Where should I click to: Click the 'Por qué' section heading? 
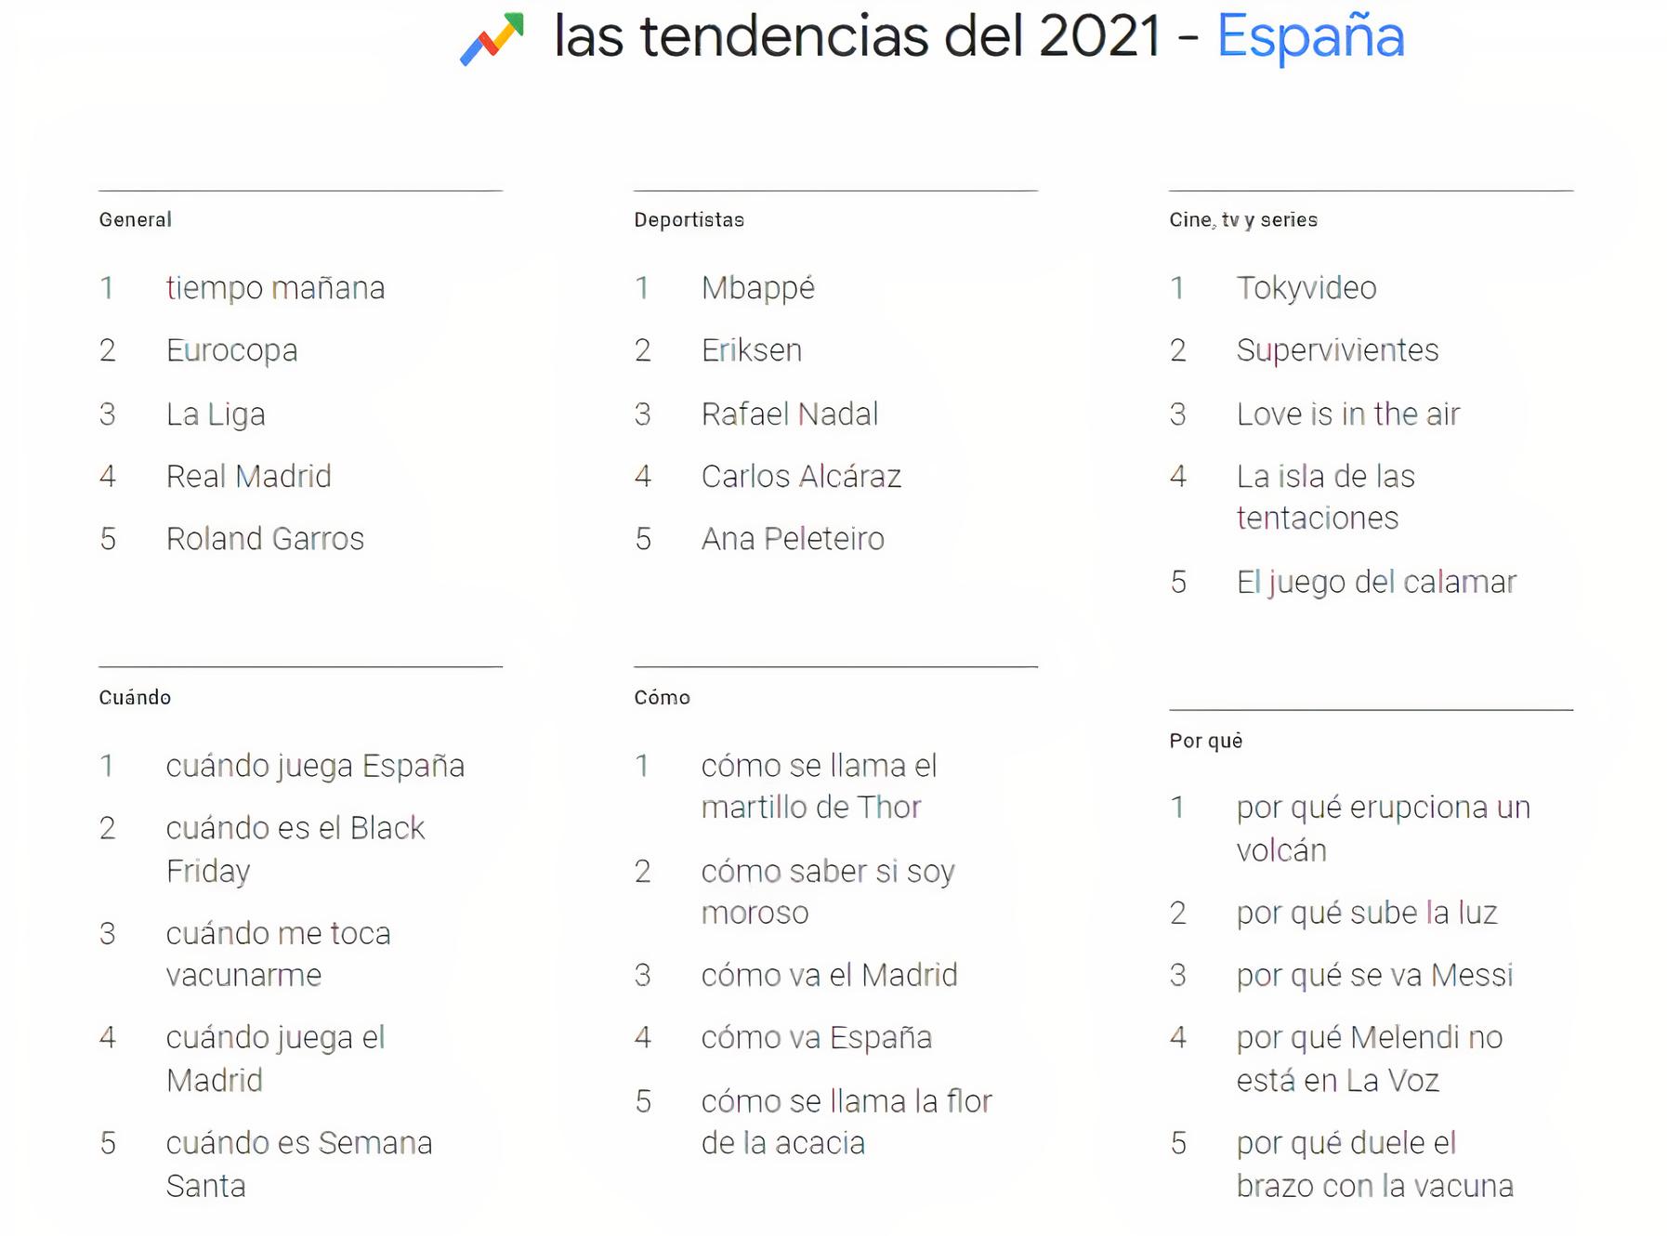point(1205,741)
